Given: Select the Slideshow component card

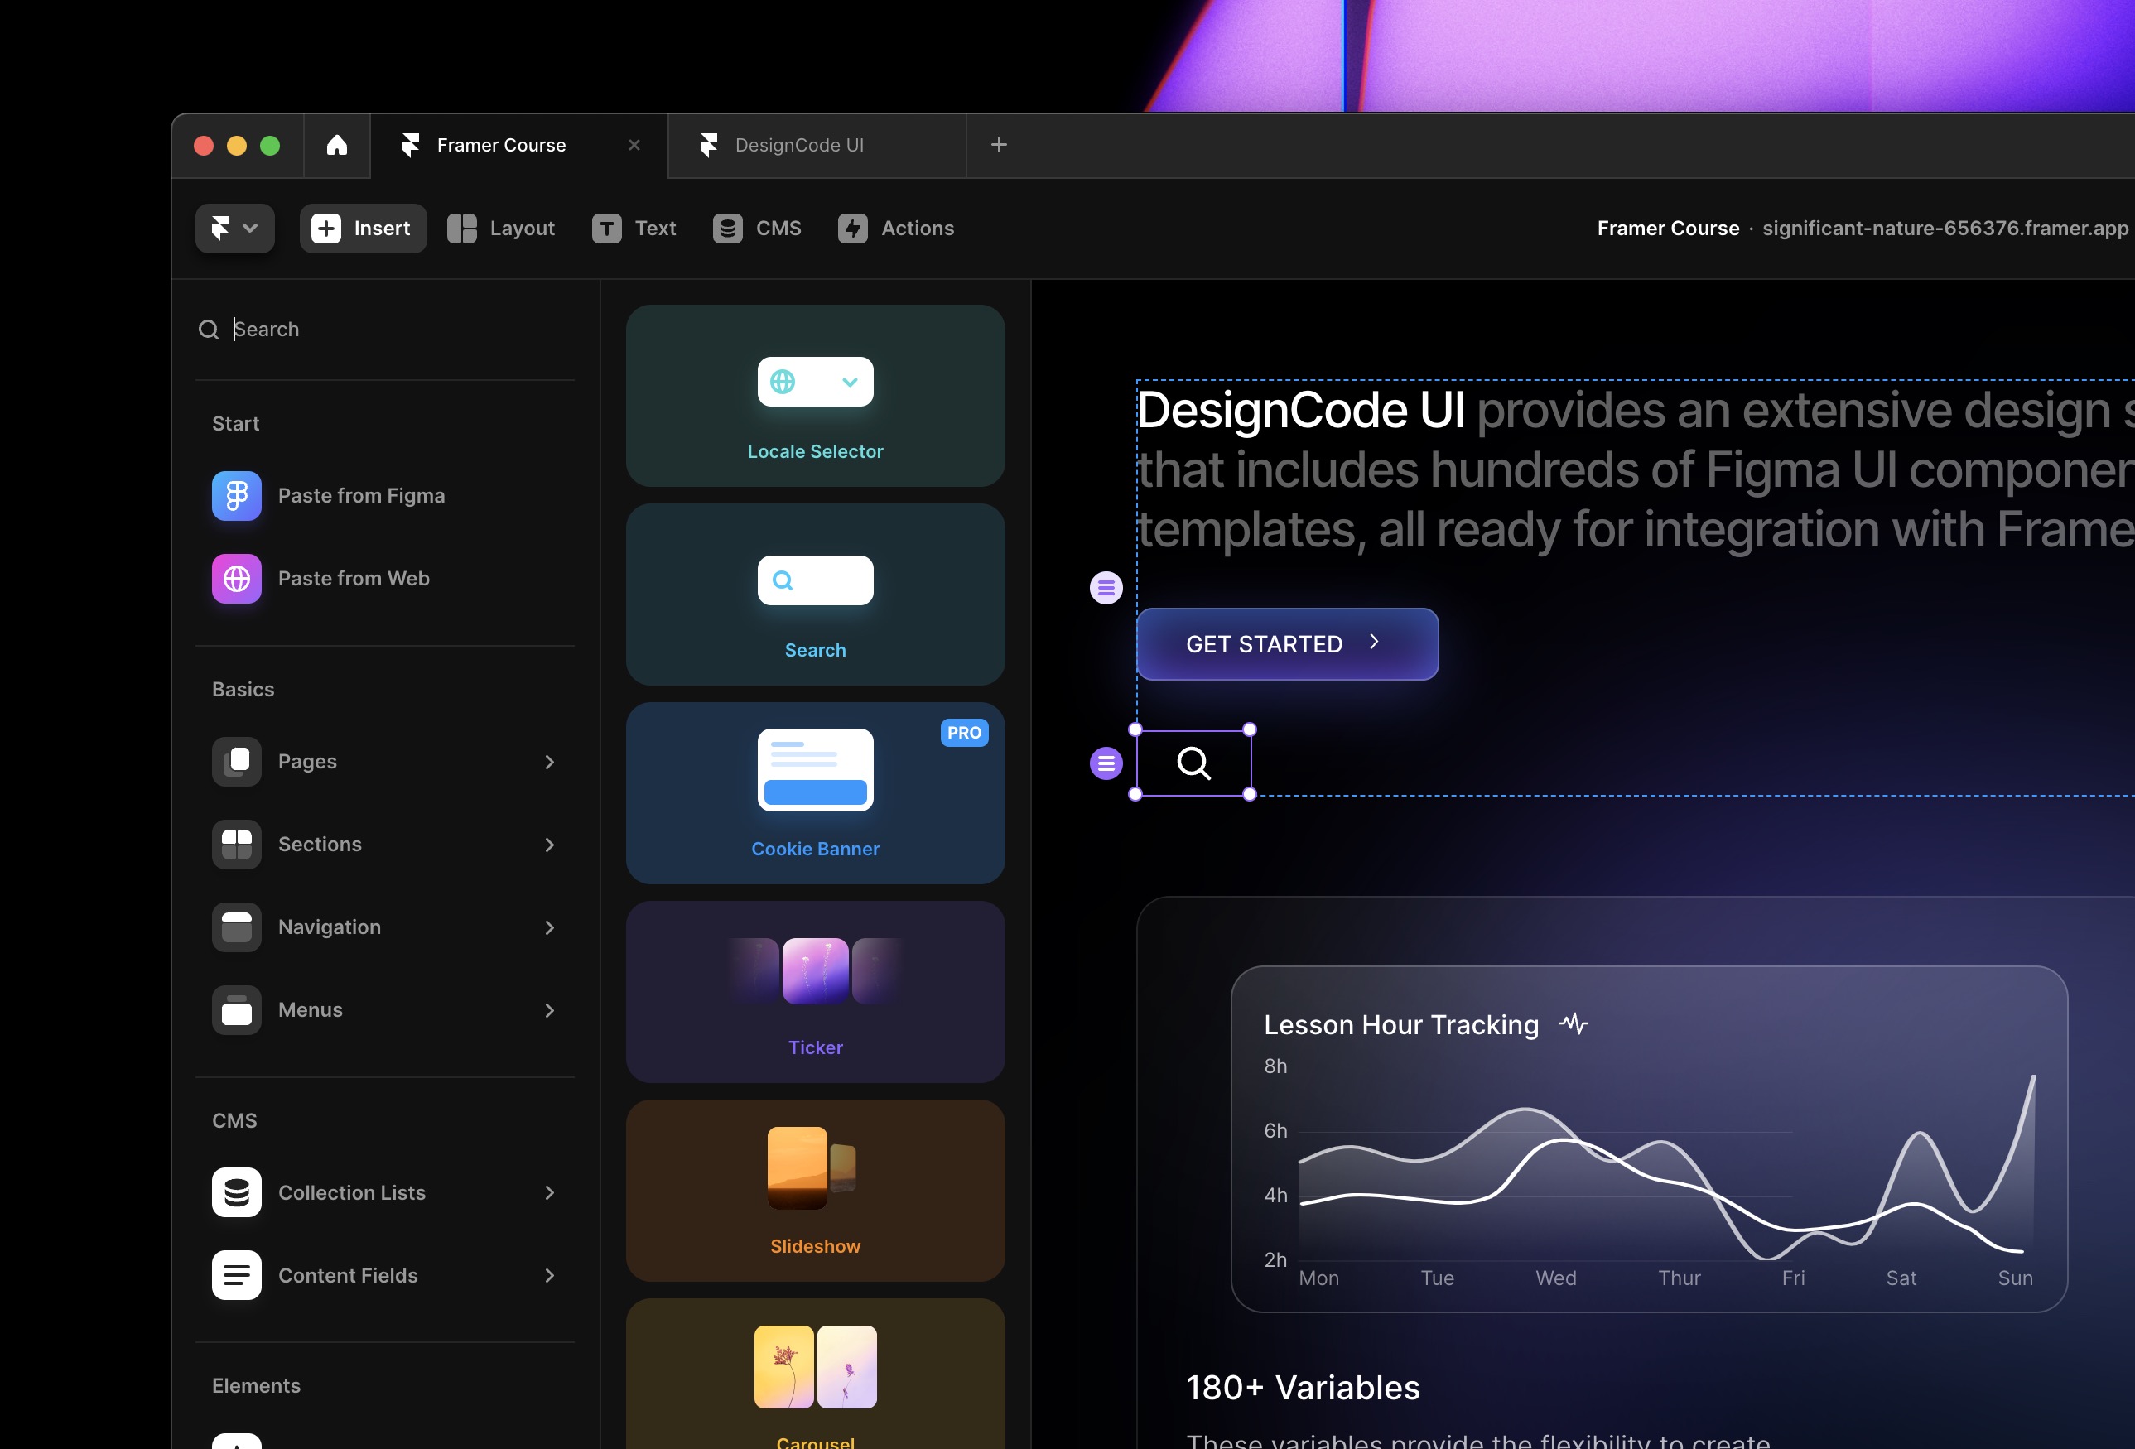Looking at the screenshot, I should (x=815, y=1191).
